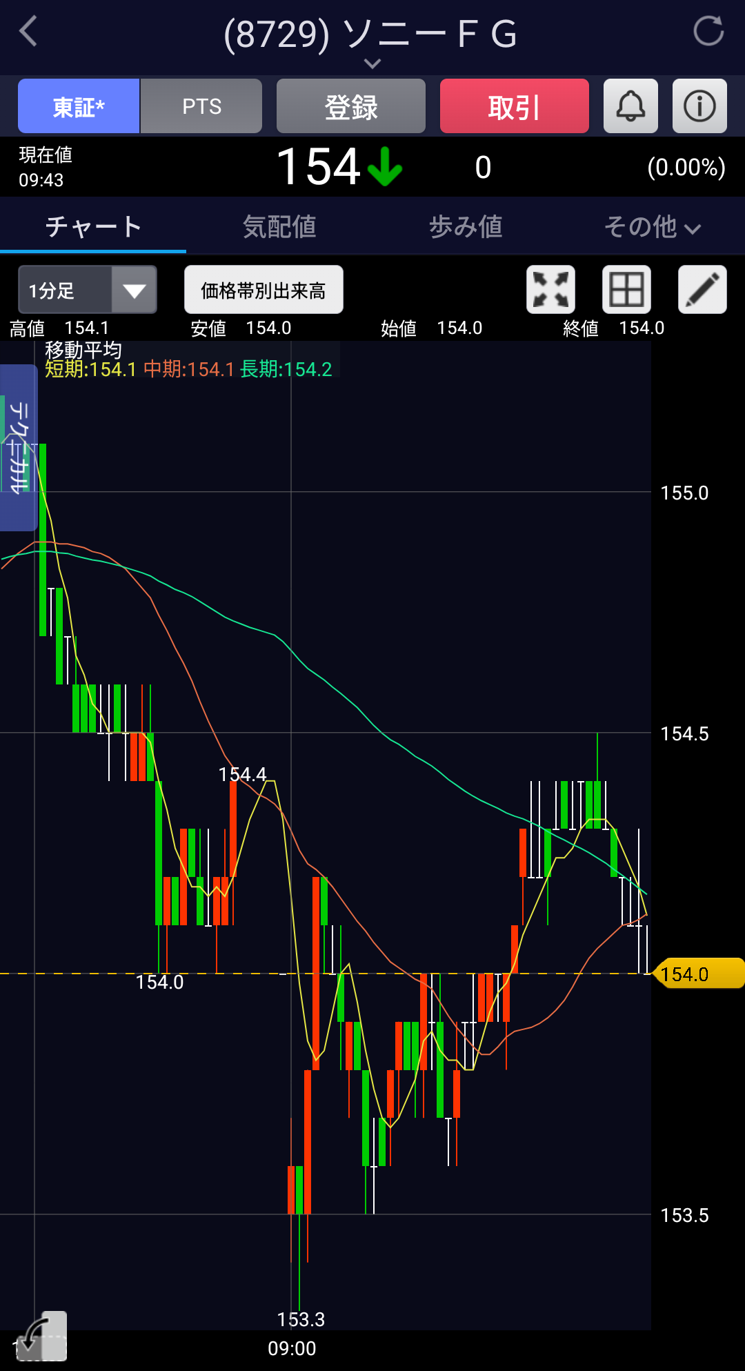The width and height of the screenshot is (745, 1371).
Task: Switch to the multi-chart grid layout
Action: coord(626,290)
